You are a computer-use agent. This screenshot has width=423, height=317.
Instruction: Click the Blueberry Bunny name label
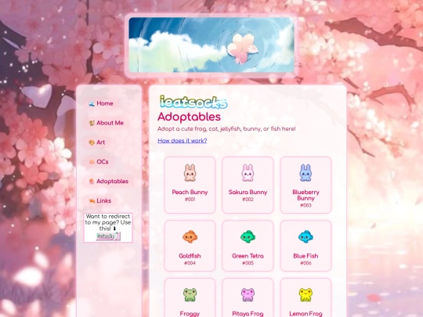[x=305, y=195]
